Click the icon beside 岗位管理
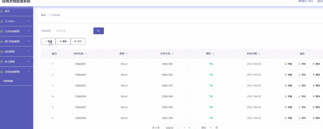 (2, 52)
